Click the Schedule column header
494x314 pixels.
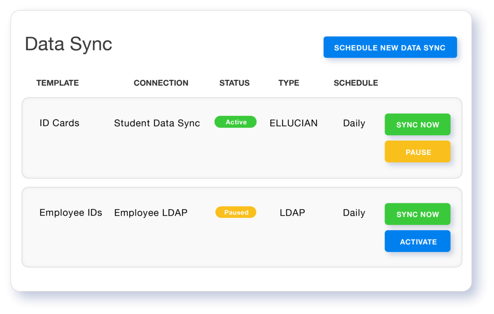[356, 83]
